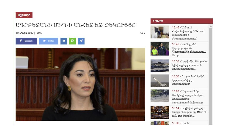Click the comments bubble icon

tap(142, 33)
